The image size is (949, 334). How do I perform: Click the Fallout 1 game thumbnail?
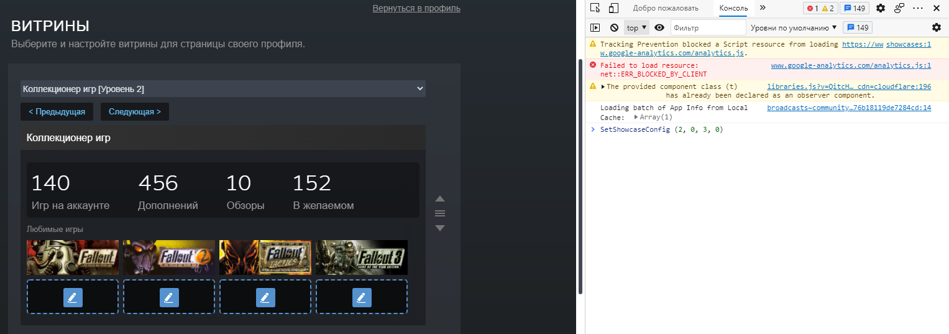[x=73, y=257]
